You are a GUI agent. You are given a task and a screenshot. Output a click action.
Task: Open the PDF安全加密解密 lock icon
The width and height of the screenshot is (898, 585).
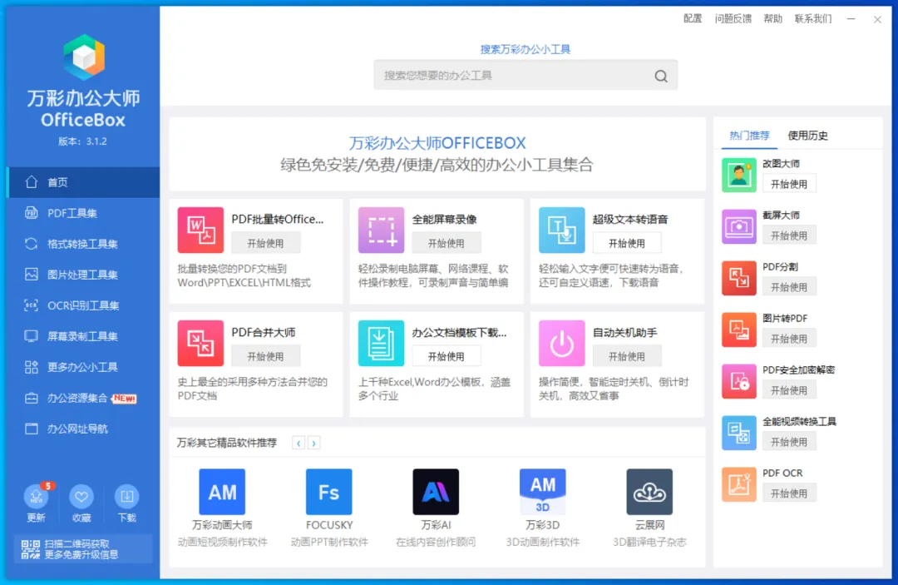739,381
